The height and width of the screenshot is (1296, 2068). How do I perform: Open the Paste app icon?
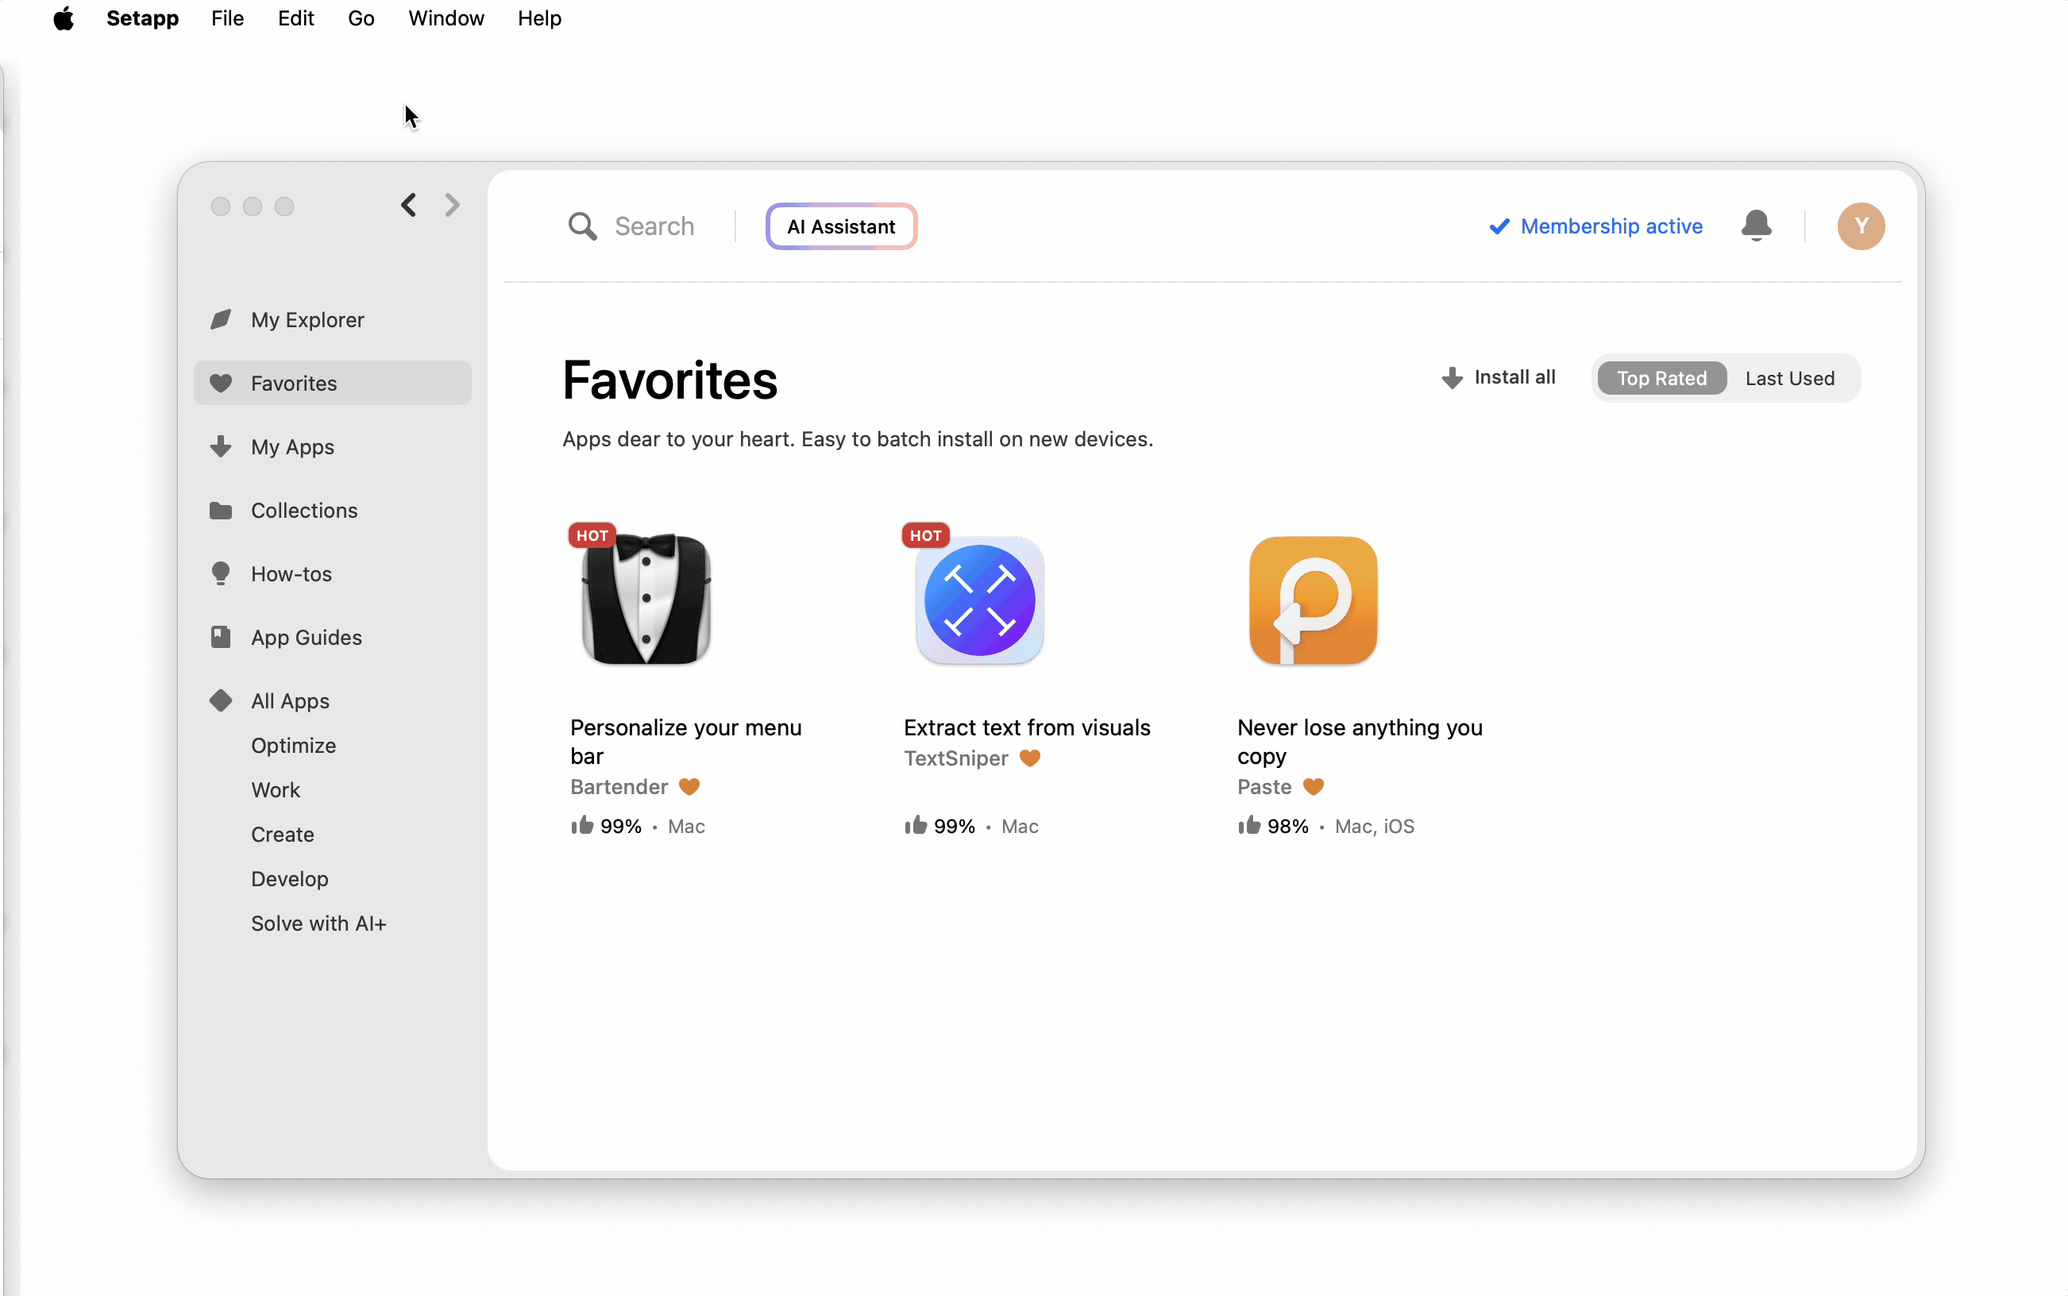1313,600
